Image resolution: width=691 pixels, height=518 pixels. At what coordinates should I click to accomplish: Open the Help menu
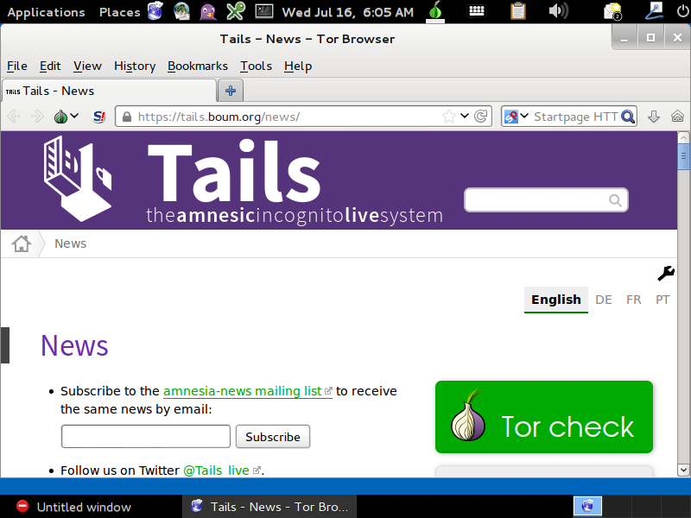298,66
